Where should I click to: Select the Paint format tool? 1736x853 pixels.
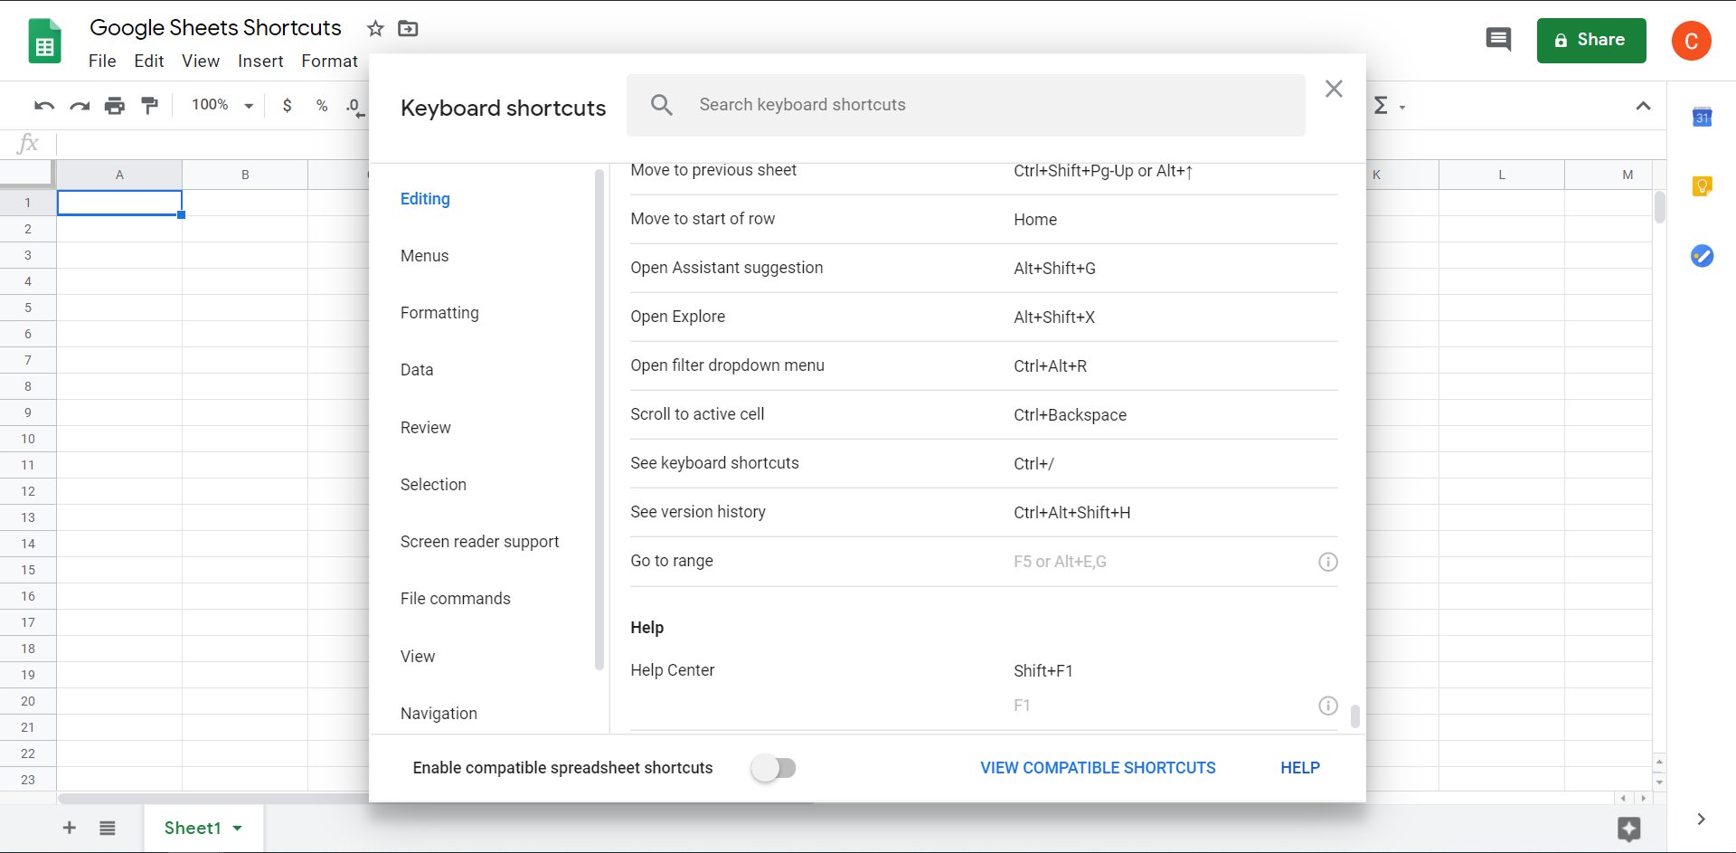click(150, 106)
